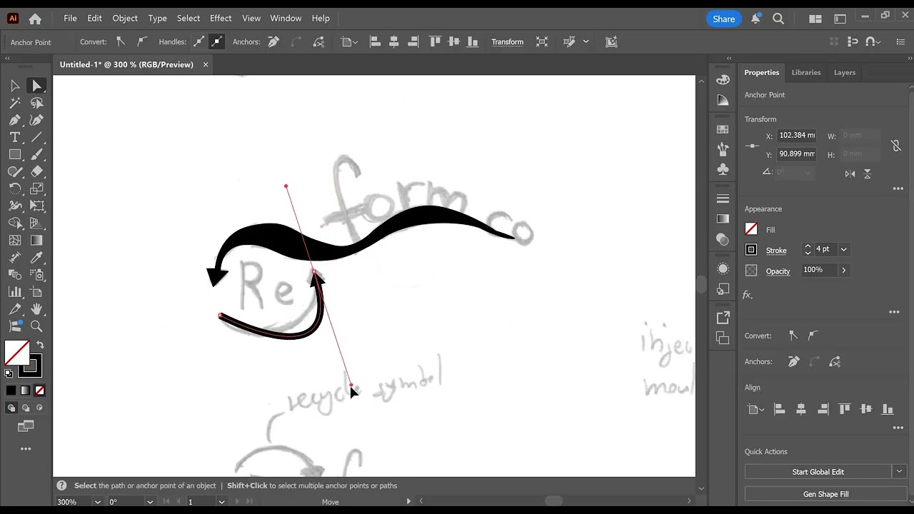Click the Stroke link in Appearance
This screenshot has width=914, height=514.
click(x=776, y=250)
